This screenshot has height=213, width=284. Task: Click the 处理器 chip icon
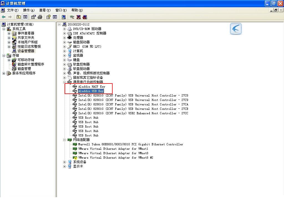click(70, 38)
